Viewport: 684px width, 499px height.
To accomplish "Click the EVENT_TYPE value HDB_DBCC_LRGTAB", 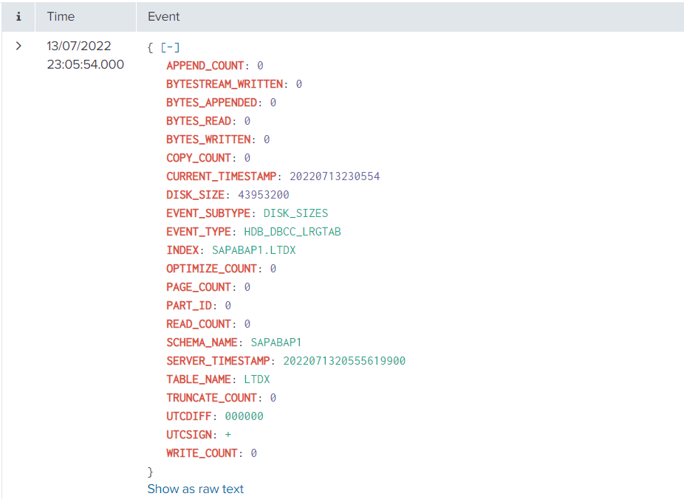I will click(x=292, y=232).
